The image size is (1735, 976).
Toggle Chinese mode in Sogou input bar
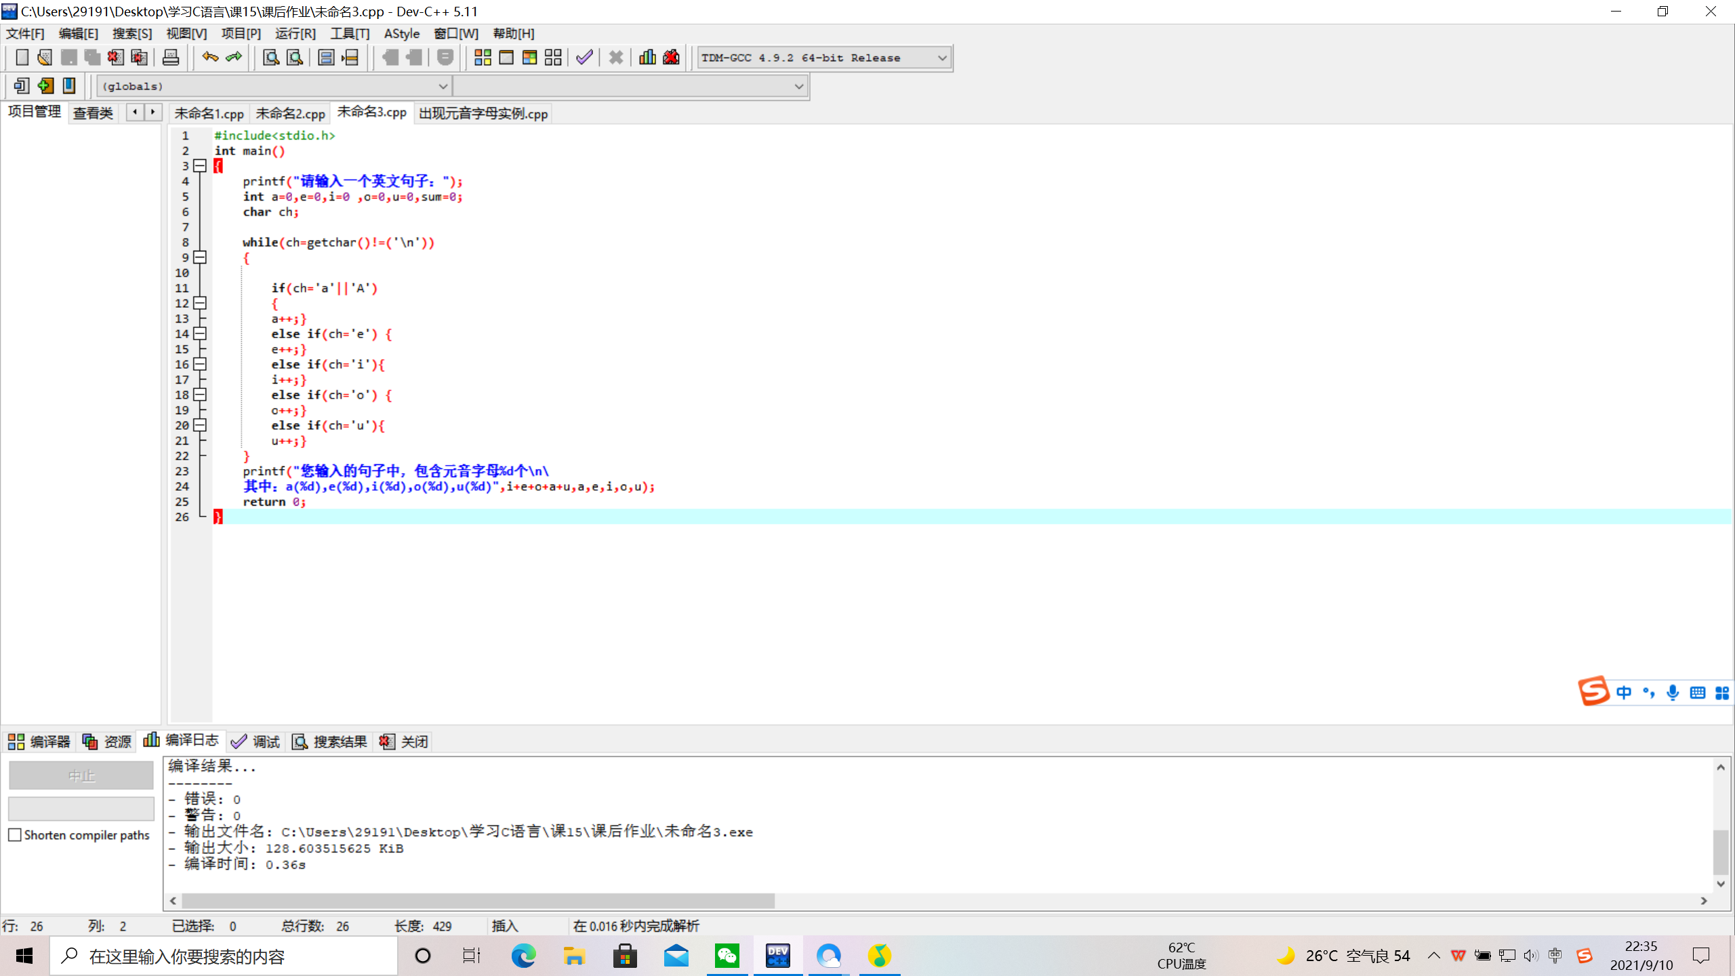tap(1624, 693)
